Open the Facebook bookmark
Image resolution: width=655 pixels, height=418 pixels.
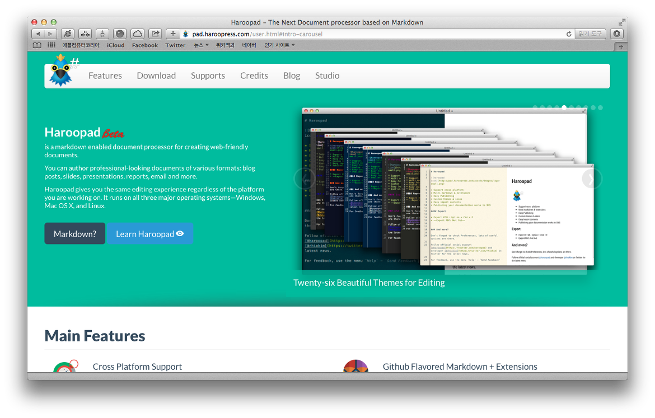[x=145, y=45]
